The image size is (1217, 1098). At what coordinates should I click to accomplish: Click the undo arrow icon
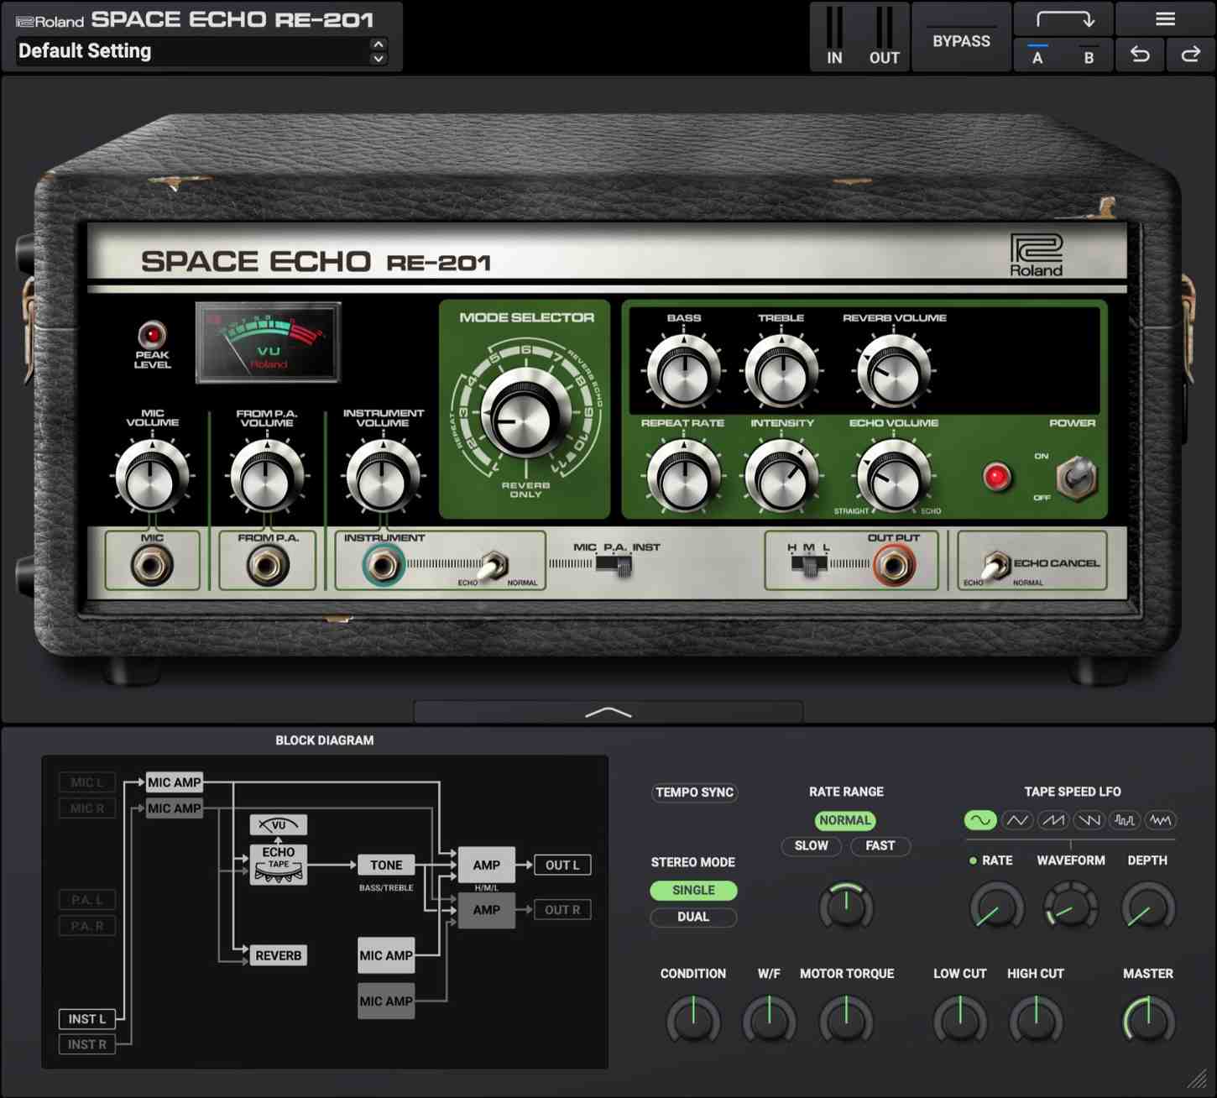(x=1140, y=55)
